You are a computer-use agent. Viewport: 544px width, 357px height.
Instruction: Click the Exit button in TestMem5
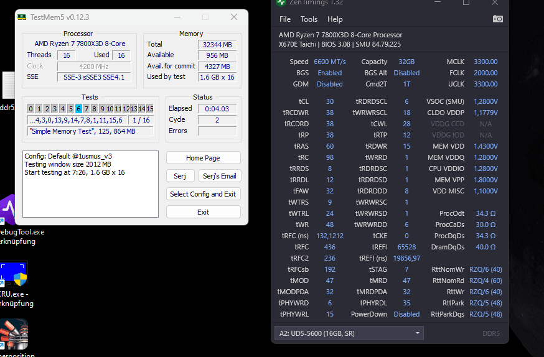point(203,212)
